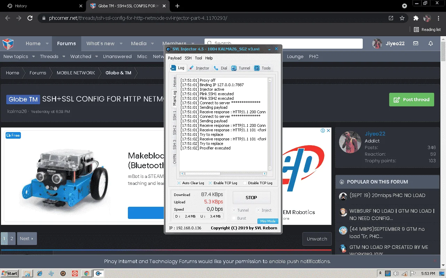The image size is (446, 278).
Task: Go to page 2 of the thread
Action: 12,239
